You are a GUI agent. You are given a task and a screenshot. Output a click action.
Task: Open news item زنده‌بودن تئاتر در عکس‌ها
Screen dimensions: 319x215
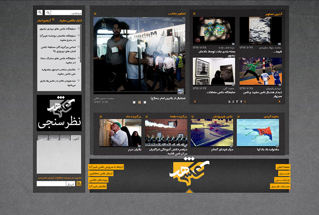58,83
